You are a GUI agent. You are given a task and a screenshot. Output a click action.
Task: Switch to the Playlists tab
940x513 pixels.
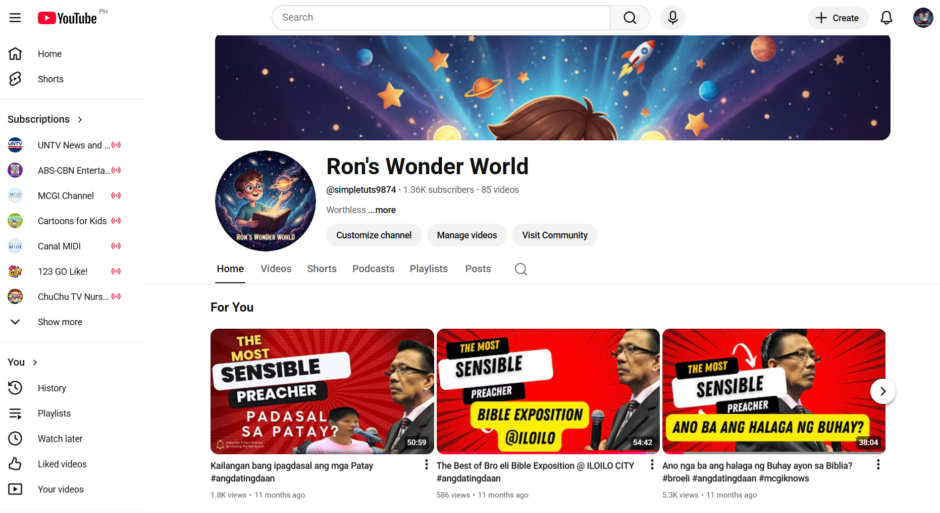(429, 269)
